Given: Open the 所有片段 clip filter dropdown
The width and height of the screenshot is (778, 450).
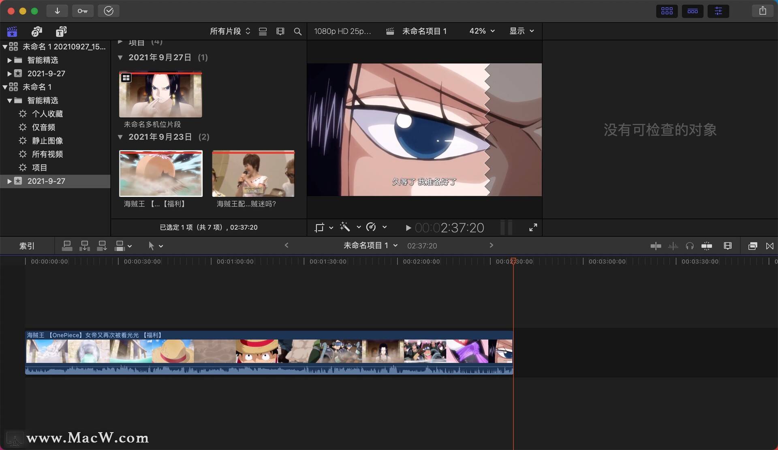Looking at the screenshot, I should pyautogui.click(x=230, y=31).
